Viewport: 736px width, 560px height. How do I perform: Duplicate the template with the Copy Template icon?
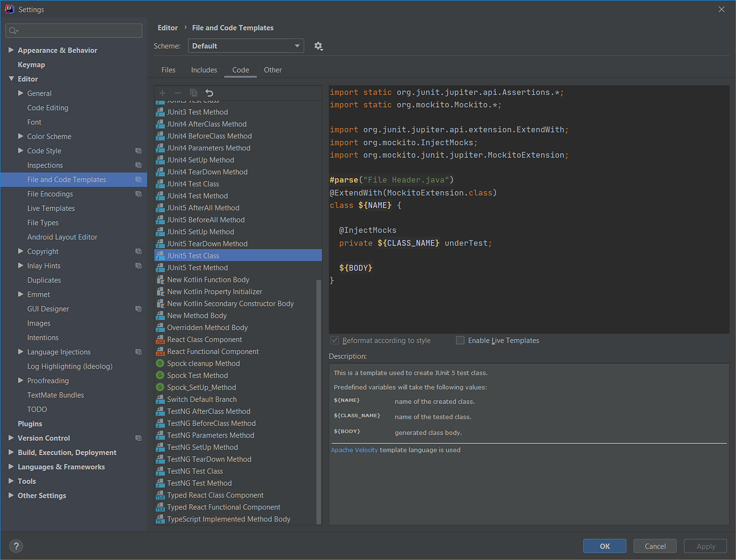(x=193, y=93)
